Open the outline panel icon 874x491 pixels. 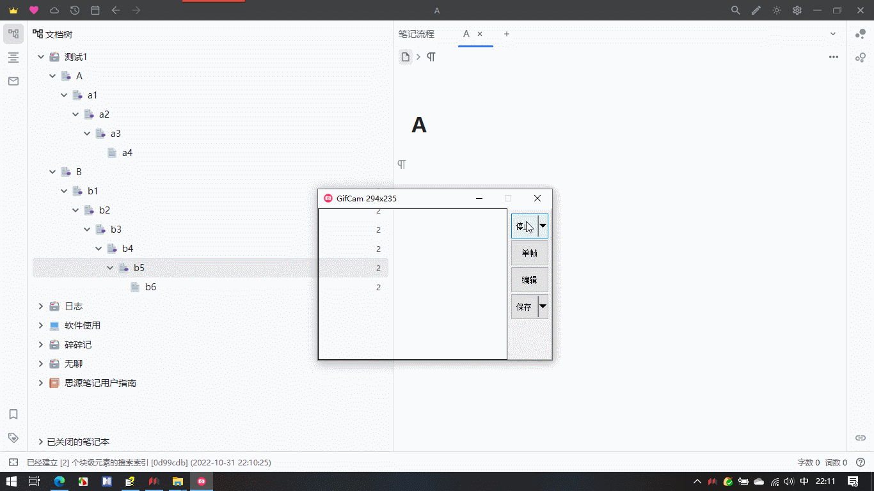point(13,58)
